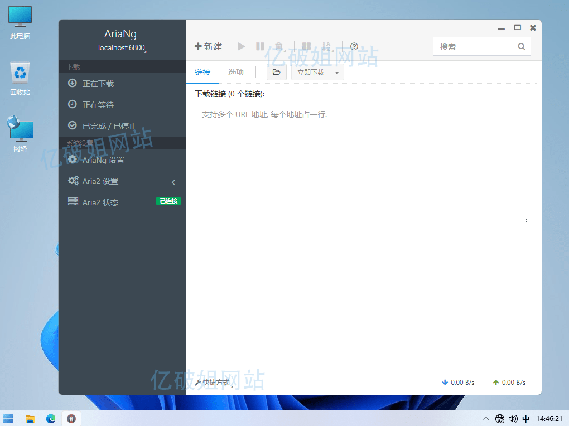569x426 pixels.
Task: Open Microsoft Edge from the taskbar
Action: (x=51, y=418)
